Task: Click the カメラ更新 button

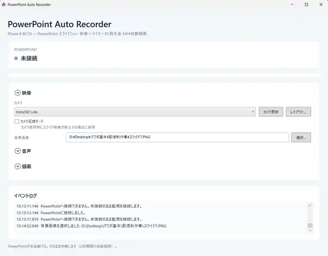Action: pyautogui.click(x=271, y=112)
